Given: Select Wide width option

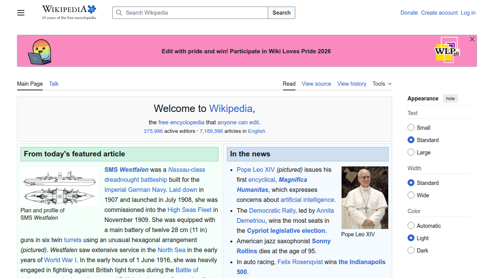Looking at the screenshot, I should click(x=411, y=195).
